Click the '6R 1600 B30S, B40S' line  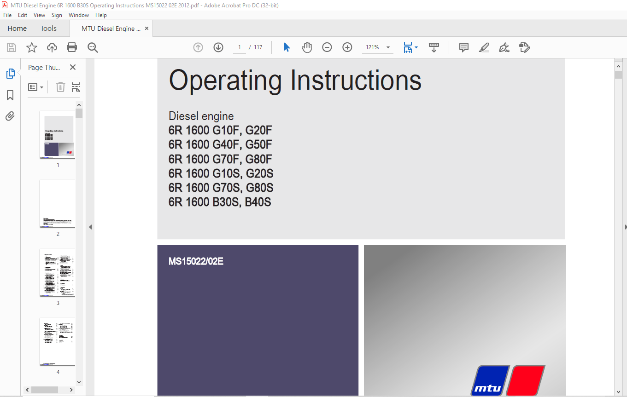coord(220,202)
